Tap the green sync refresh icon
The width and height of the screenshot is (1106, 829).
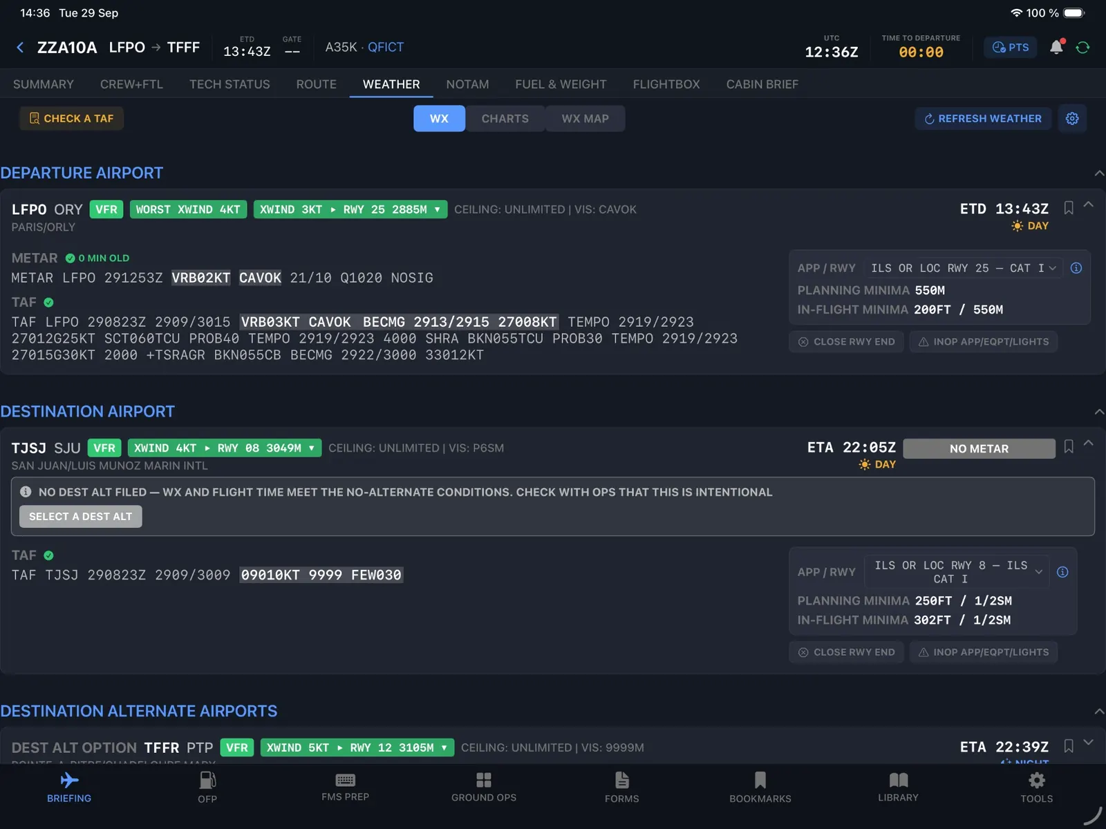1082,47
